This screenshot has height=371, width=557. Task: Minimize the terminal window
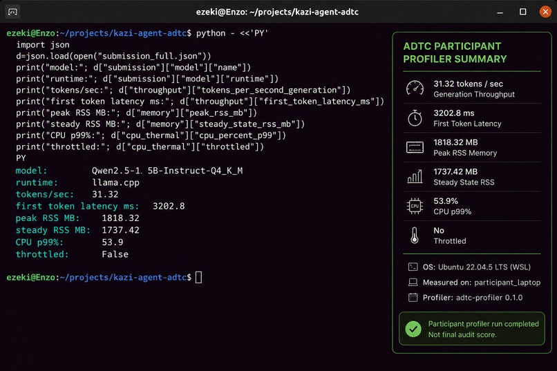click(500, 12)
